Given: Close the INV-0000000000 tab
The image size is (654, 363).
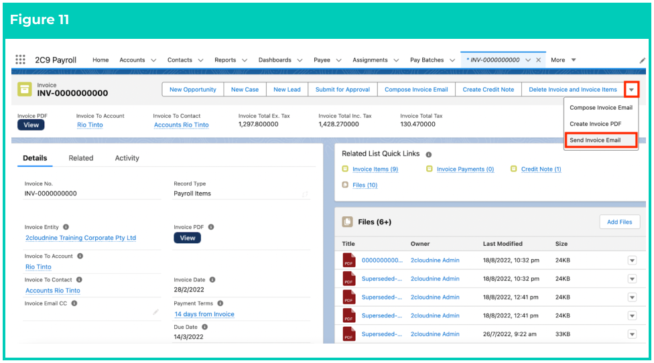Looking at the screenshot, I should [539, 60].
